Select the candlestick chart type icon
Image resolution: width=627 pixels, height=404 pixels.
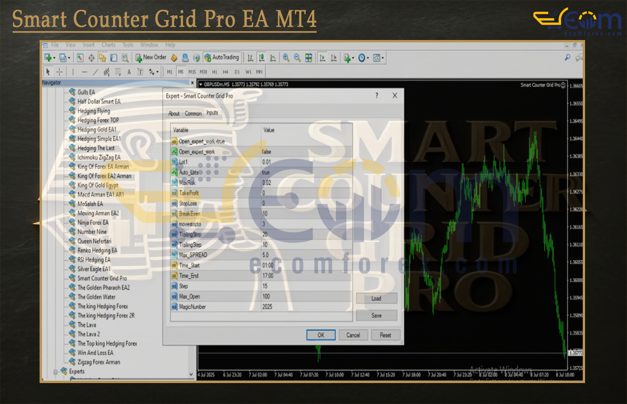point(262,58)
